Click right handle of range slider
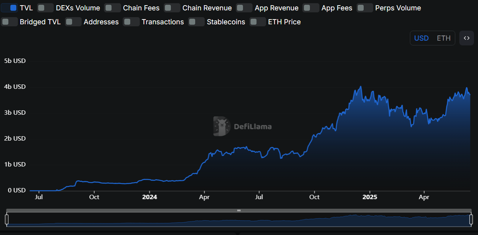 coord(471,219)
